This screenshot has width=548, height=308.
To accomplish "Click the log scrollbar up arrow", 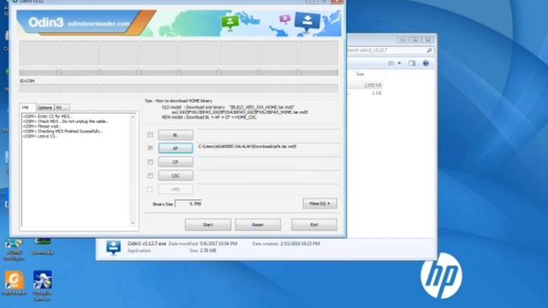I will (133, 116).
